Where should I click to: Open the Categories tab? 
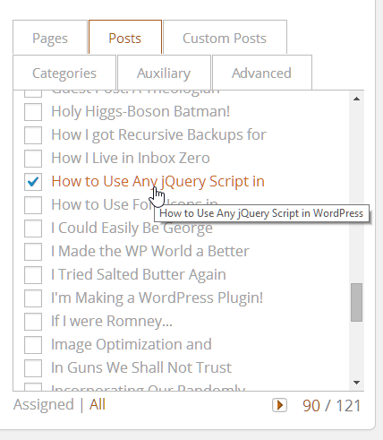coord(64,73)
